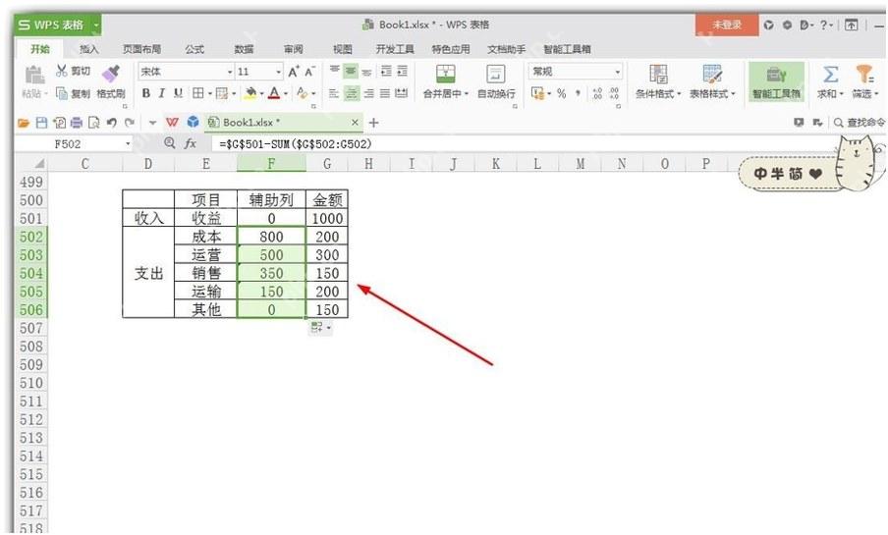Switch to the 公式 (Formulas) tab
This screenshot has height=535, width=888.
click(x=194, y=49)
